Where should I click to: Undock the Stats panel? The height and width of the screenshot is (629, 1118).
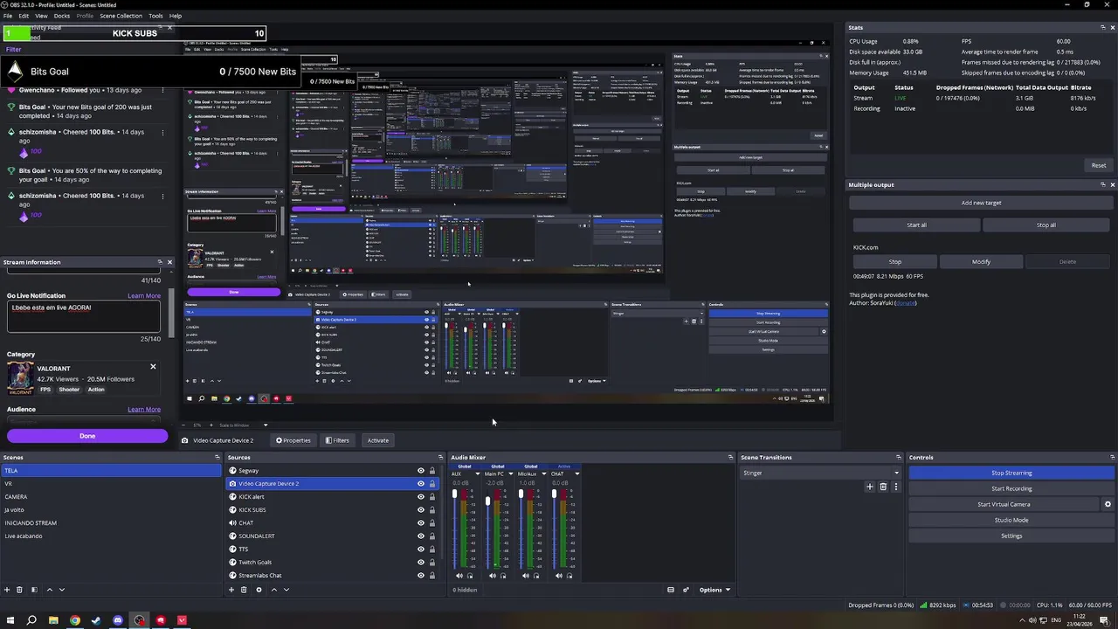click(1102, 27)
